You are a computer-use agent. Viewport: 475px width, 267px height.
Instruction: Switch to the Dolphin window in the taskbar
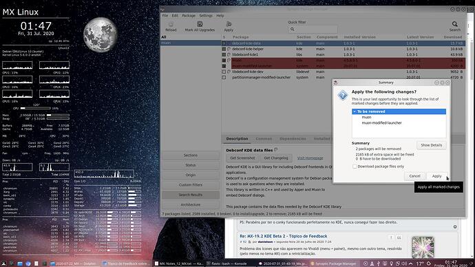pyautogui.click(x=74, y=264)
